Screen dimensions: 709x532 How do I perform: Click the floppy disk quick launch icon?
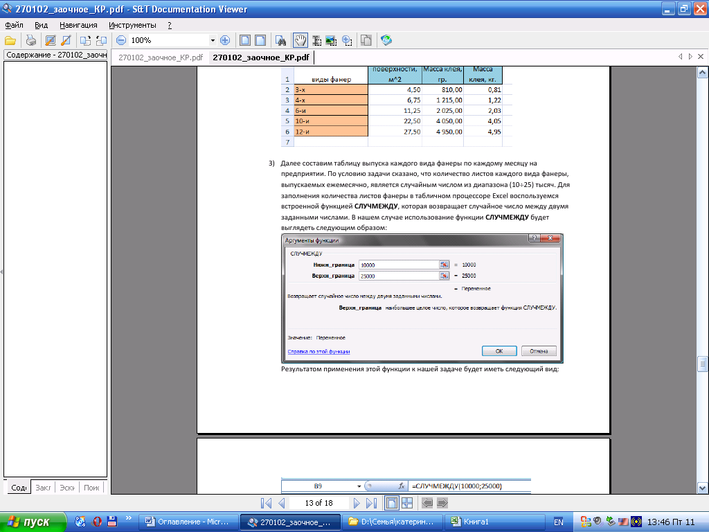tap(112, 522)
